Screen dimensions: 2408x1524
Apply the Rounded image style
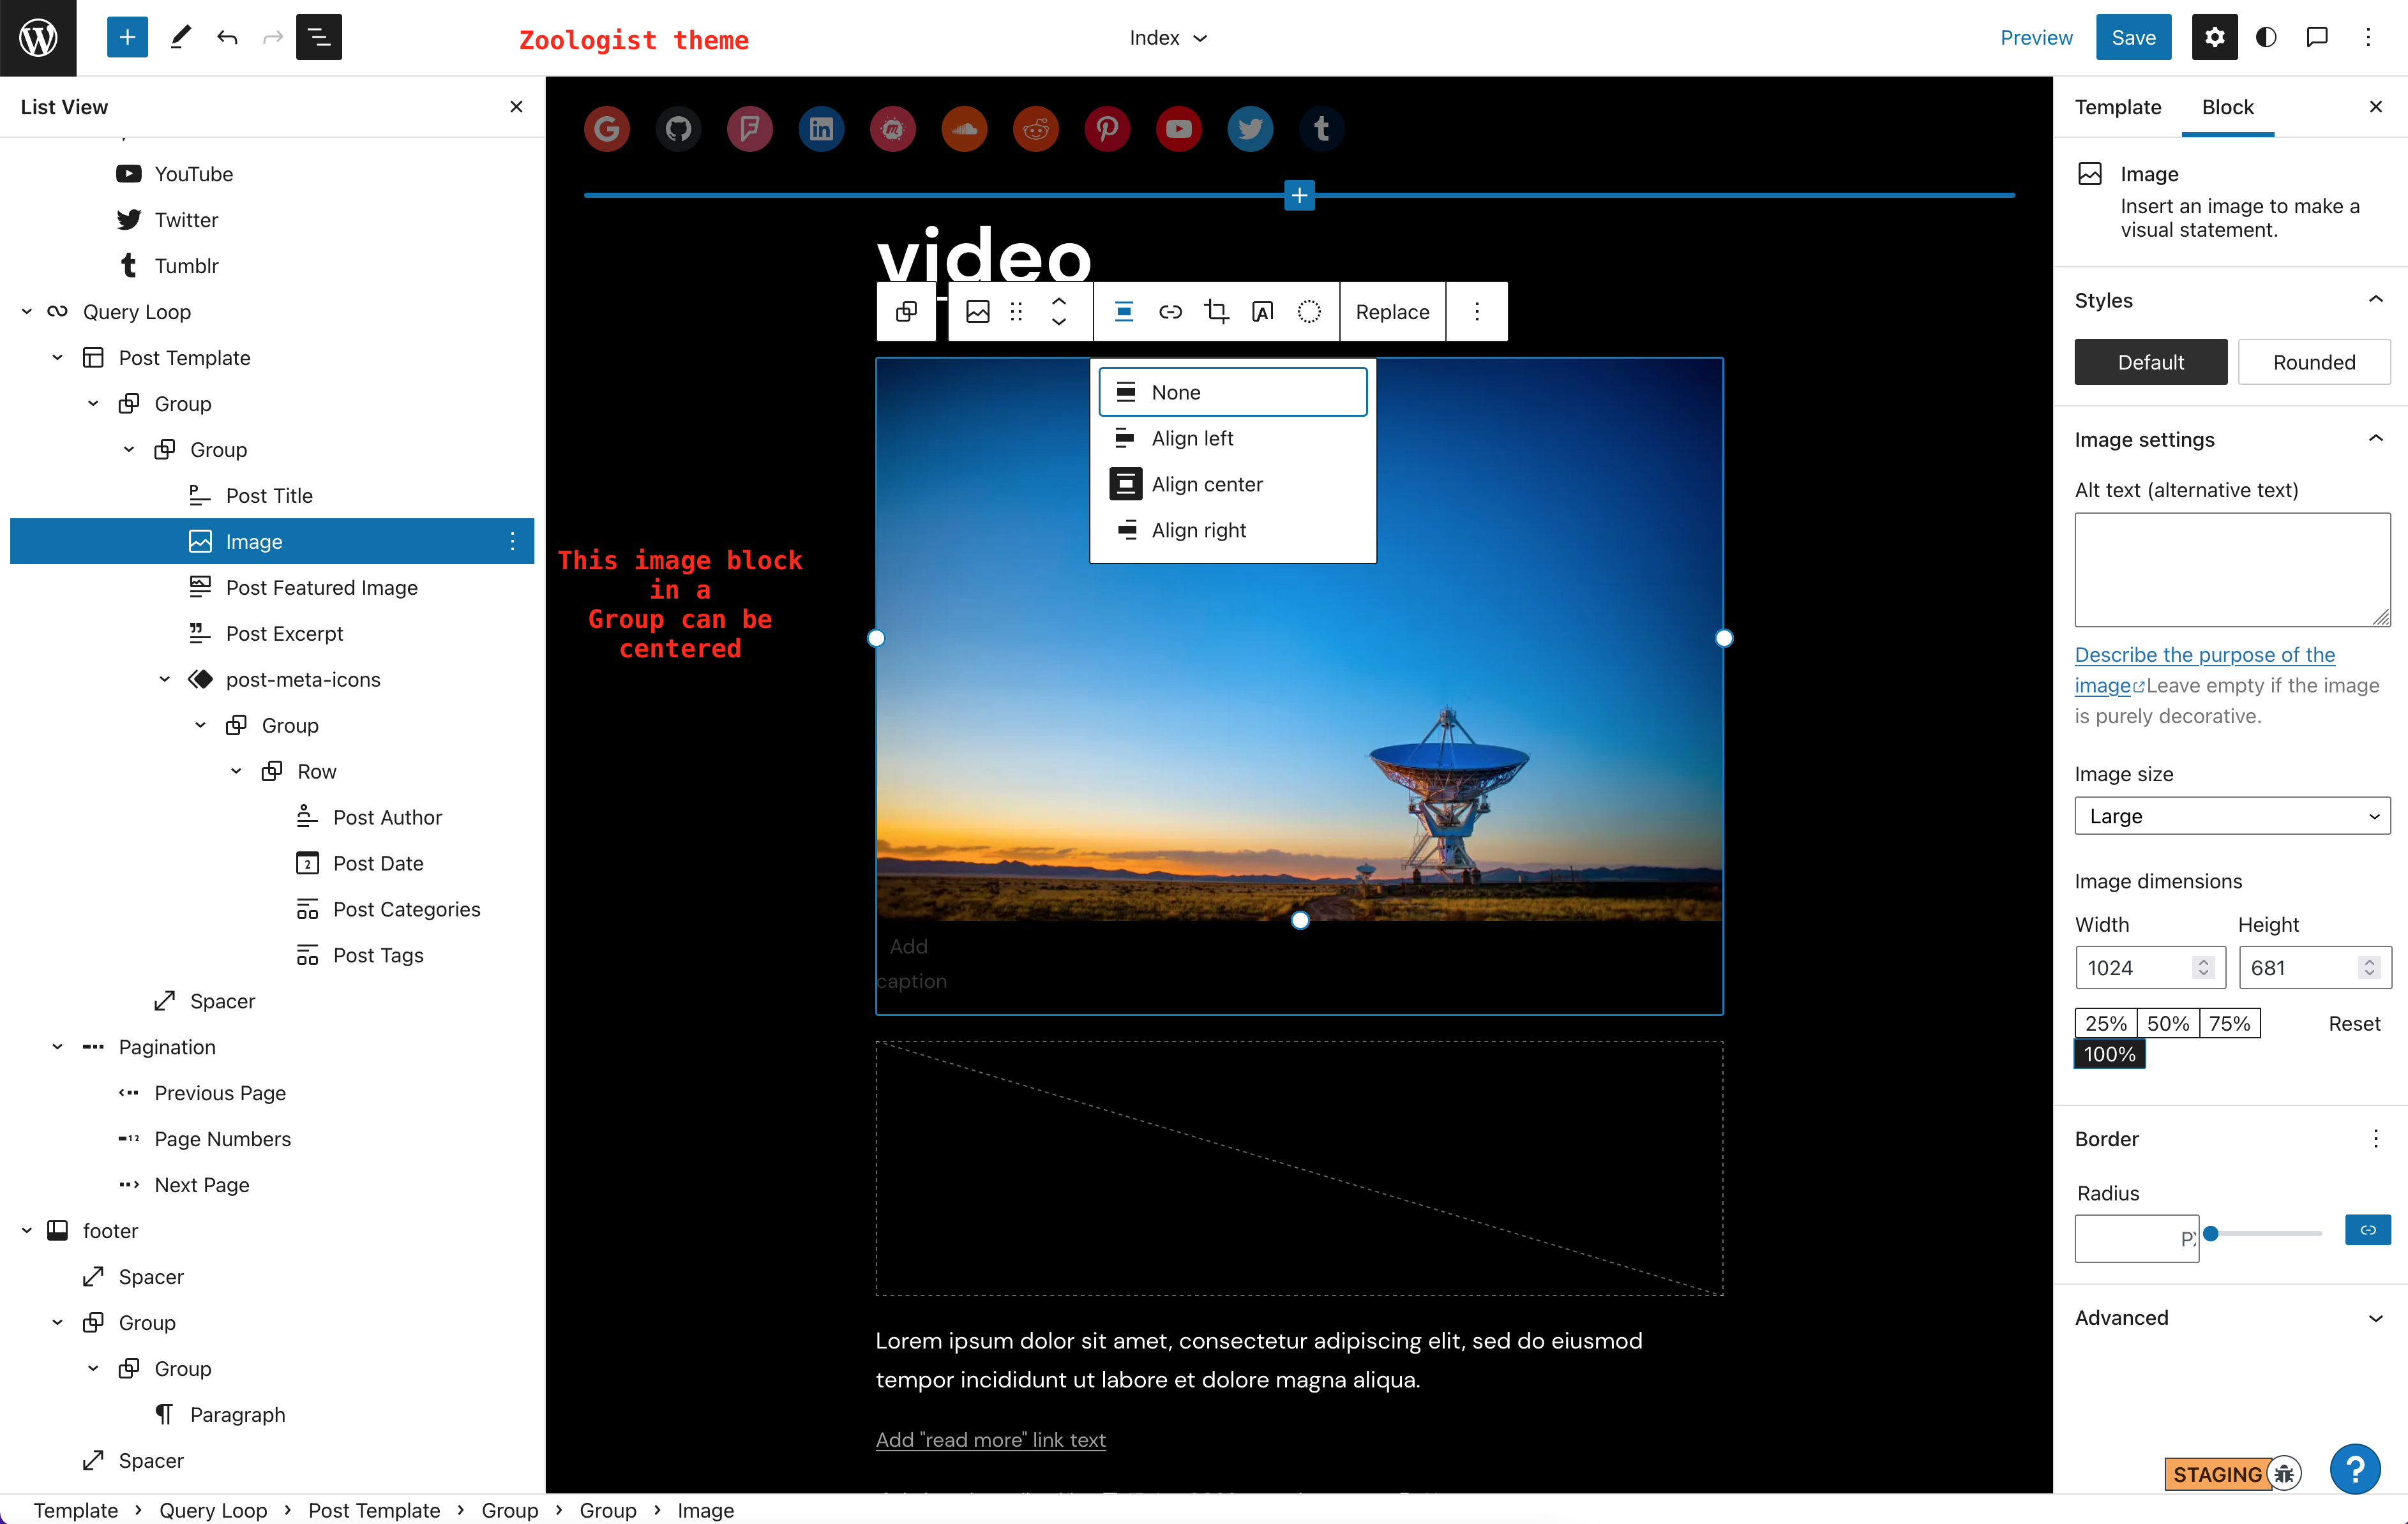2314,362
